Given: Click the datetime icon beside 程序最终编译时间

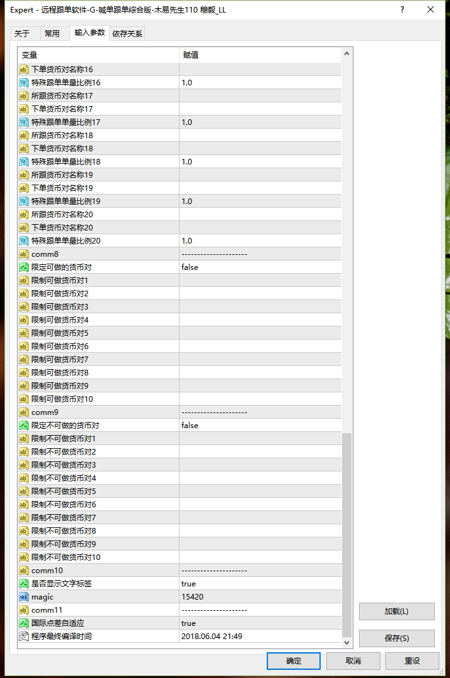Looking at the screenshot, I should pyautogui.click(x=24, y=637).
